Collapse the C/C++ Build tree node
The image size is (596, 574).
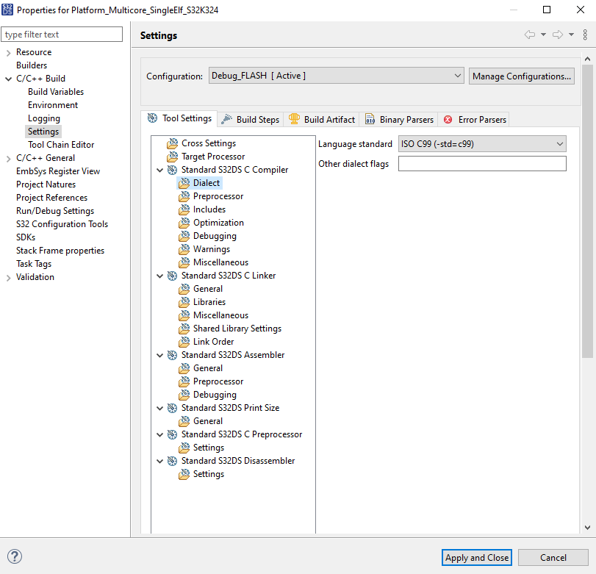coord(8,79)
